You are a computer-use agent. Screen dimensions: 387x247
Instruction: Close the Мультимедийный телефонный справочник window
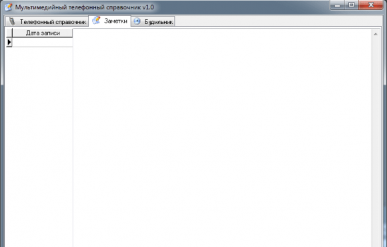[371, 5]
